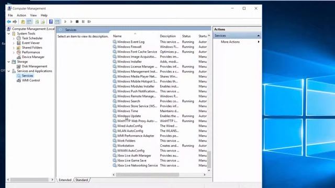Click the Forward arrow toolbar icon
Screen dimensions: 335x188
(x=15, y=21)
